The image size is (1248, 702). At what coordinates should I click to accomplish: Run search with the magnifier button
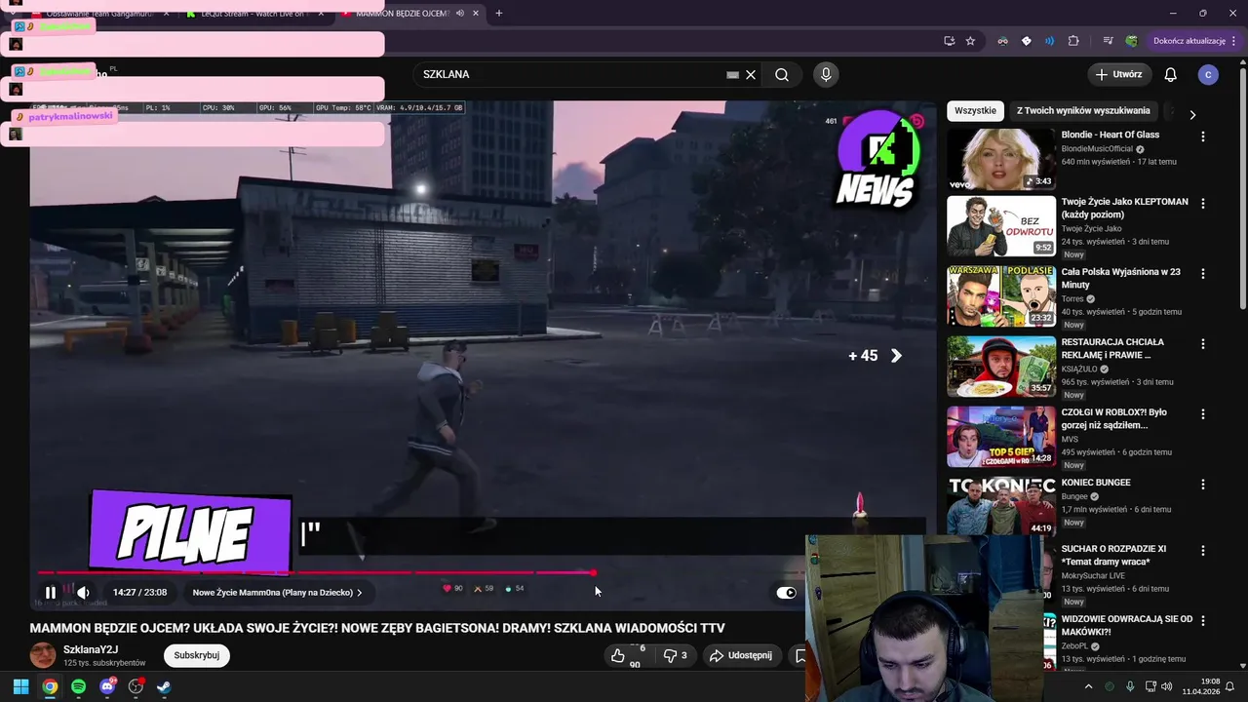pos(782,74)
